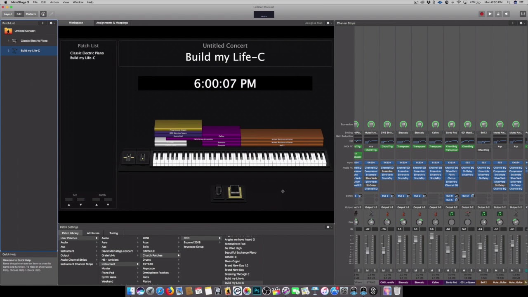Viewport: 528px width, 297px height.
Task: Mute the Bell 2 channel strip
Action: point(480,271)
